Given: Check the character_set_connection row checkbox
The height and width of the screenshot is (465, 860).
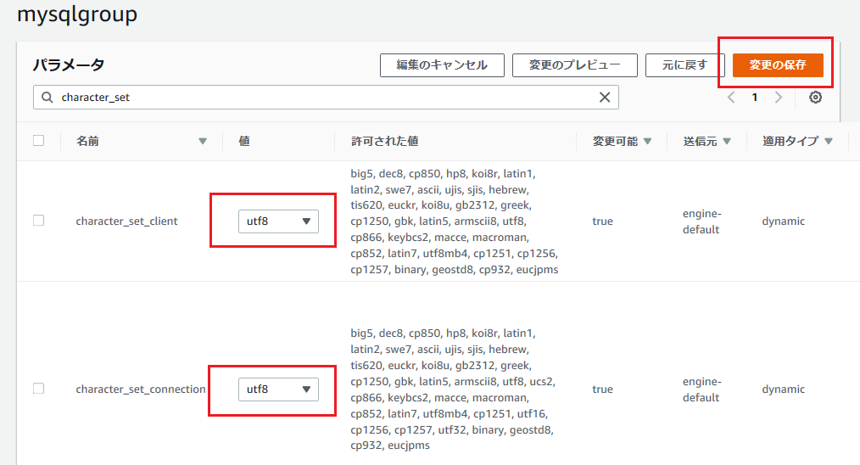Looking at the screenshot, I should pyautogui.click(x=38, y=388).
